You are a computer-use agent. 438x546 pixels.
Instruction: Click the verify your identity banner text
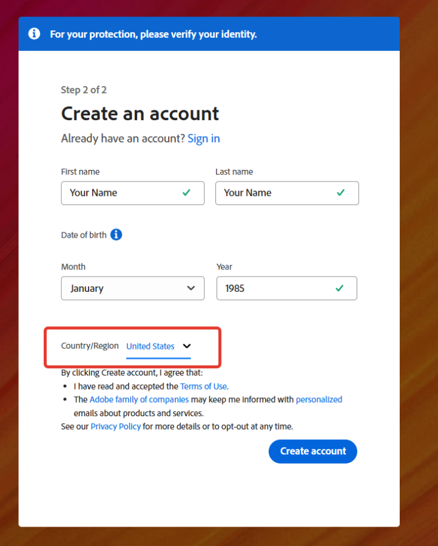pyautogui.click(x=153, y=34)
